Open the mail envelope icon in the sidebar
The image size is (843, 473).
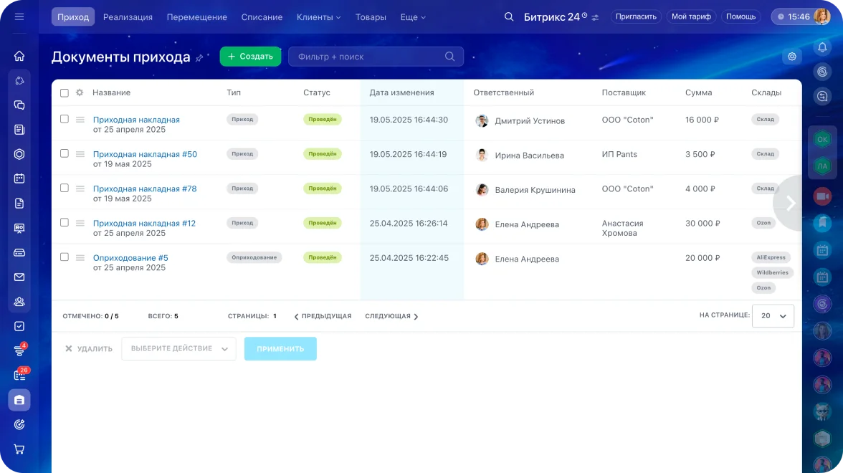click(x=19, y=277)
